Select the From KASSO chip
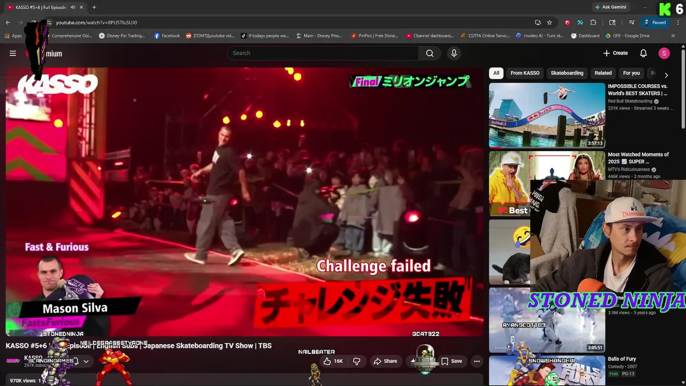The image size is (686, 386). tap(525, 73)
